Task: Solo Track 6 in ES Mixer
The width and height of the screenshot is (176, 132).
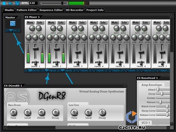Action: [x=145, y=22]
